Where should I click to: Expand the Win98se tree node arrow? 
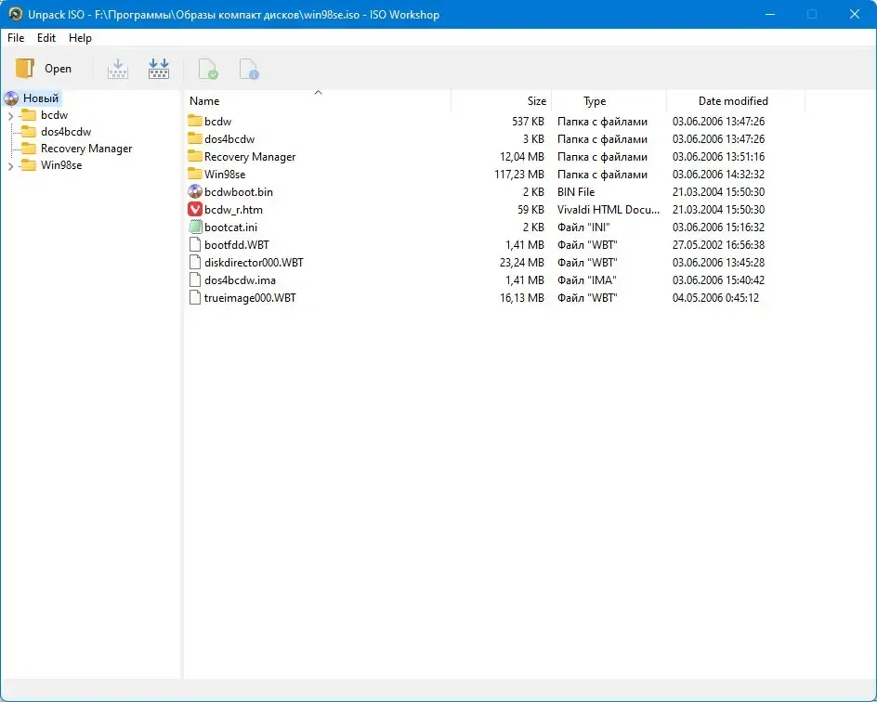coord(10,166)
